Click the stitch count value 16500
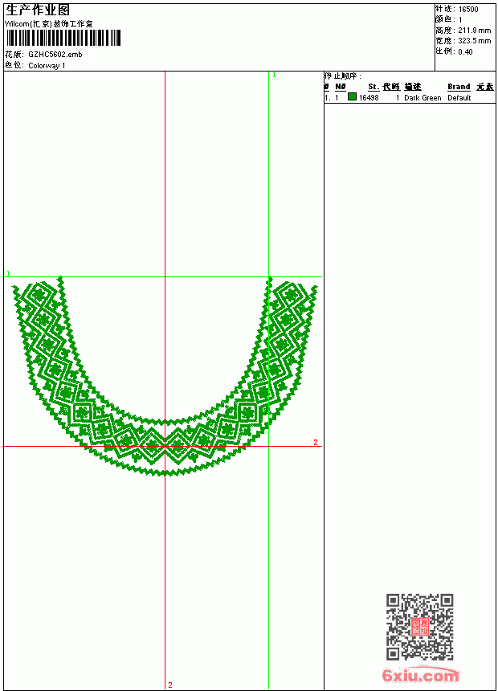Screen dimensions: 498x691 point(468,10)
